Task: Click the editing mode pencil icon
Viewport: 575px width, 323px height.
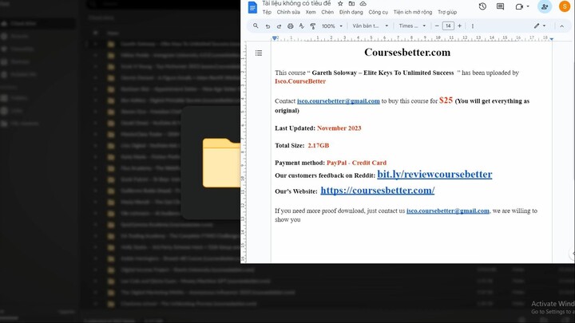Action: [x=537, y=26]
